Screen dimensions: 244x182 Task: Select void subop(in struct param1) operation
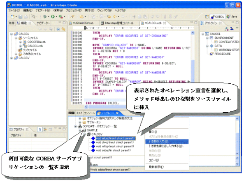[x=113, y=151]
